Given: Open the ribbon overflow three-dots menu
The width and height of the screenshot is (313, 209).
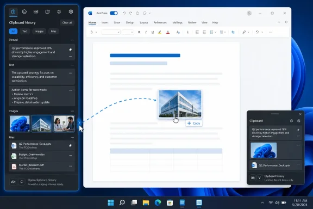Looking at the screenshot, I should [x=271, y=32].
